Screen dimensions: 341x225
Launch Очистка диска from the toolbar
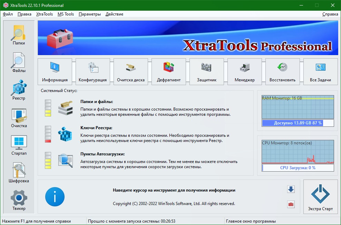[x=130, y=71]
